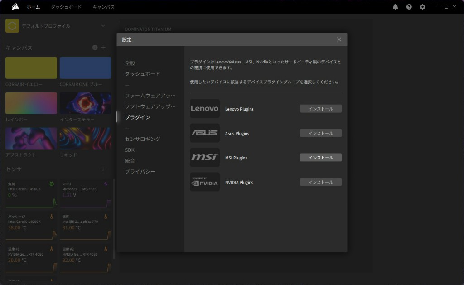The height and width of the screenshot is (285, 464).
Task: Close the 設定 dialog
Action: (x=339, y=39)
